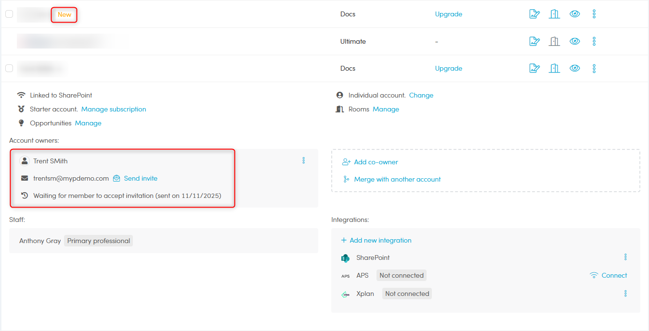The width and height of the screenshot is (649, 331).
Task: Click the room door icon in the last Docs row
Action: pos(555,68)
